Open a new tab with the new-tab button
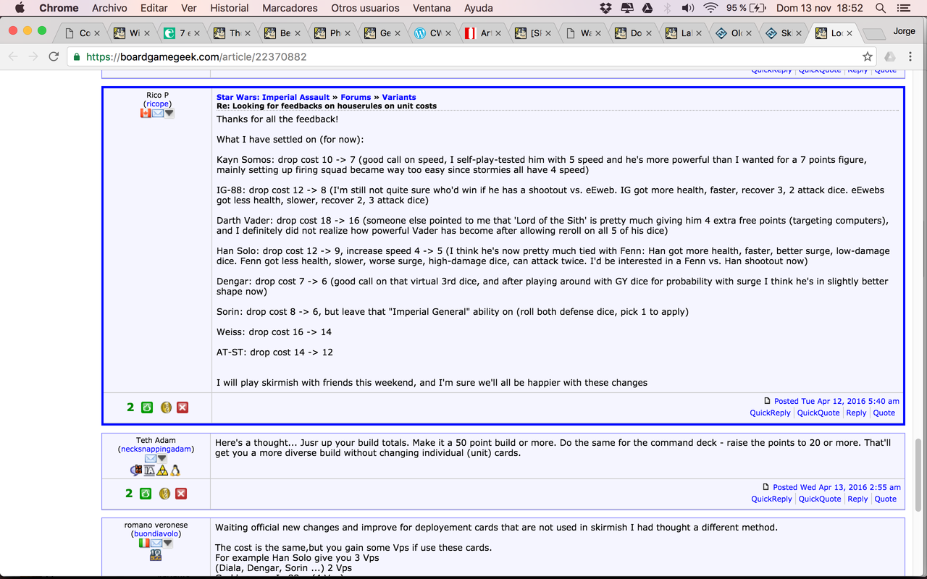Screen dimensions: 927x579 pos(875,33)
